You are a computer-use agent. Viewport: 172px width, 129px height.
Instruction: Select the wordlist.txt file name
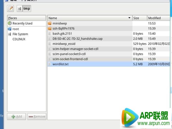[x=61, y=64]
